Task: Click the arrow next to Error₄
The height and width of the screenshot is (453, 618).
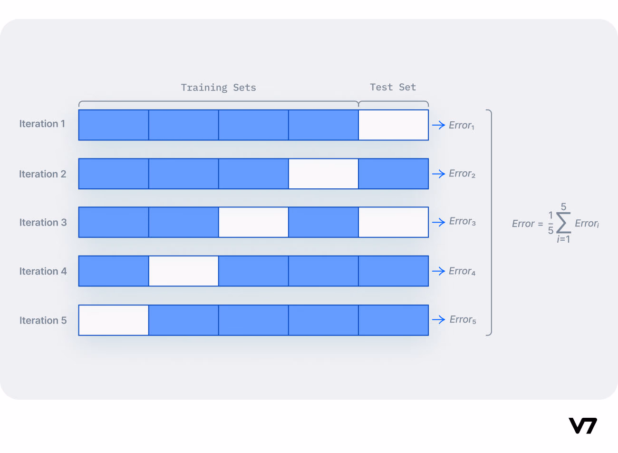Action: pyautogui.click(x=438, y=271)
